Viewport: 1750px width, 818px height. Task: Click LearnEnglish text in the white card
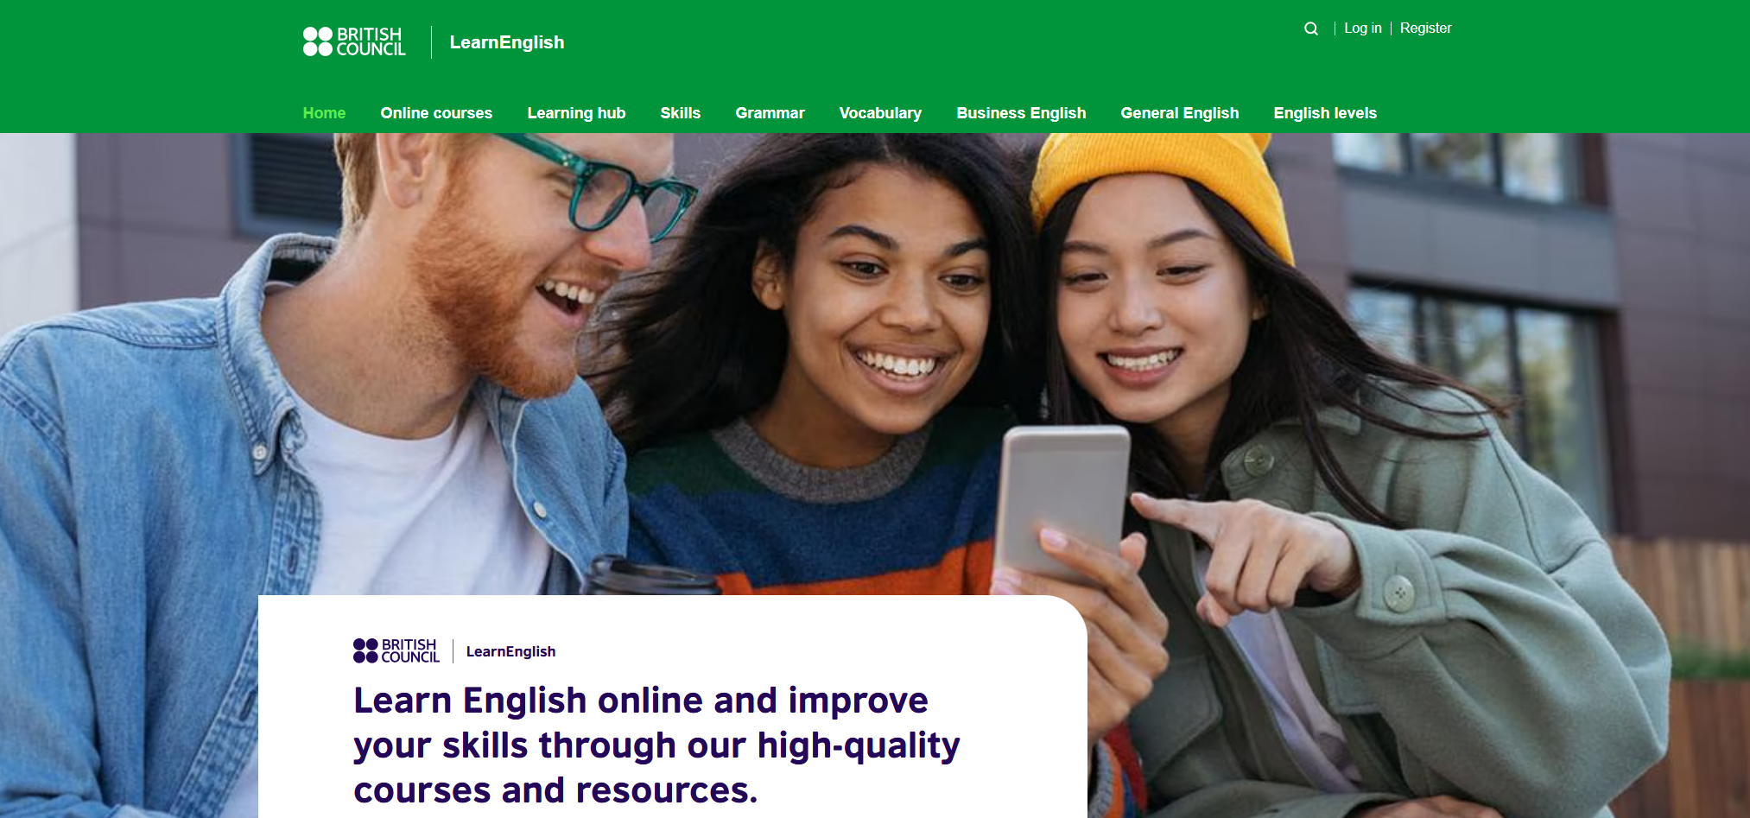[x=510, y=651]
